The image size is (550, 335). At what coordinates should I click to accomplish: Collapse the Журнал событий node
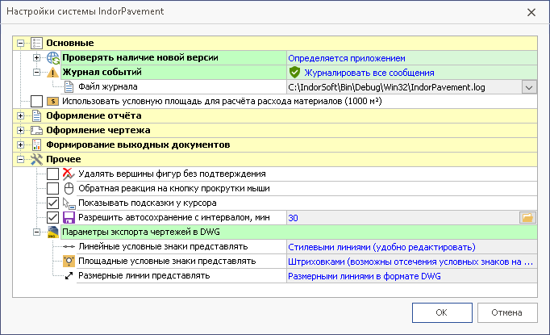[x=36, y=73]
